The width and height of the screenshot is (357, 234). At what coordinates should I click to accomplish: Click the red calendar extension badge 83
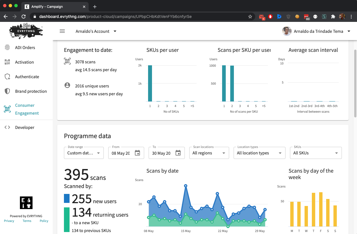point(307,17)
